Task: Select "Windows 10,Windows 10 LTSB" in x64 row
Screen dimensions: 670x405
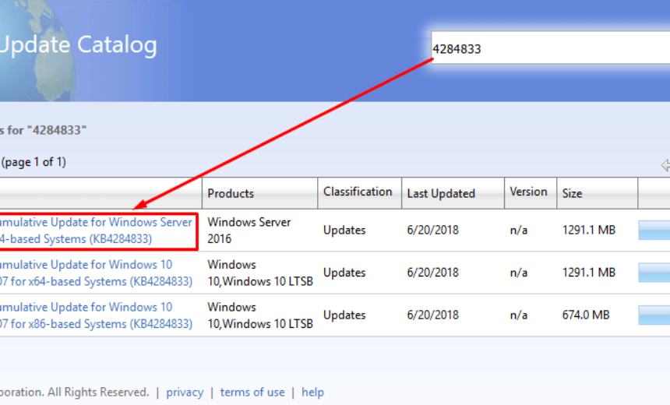Action: click(260, 273)
